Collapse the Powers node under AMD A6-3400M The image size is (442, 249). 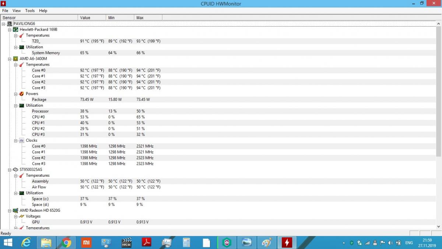click(16, 94)
